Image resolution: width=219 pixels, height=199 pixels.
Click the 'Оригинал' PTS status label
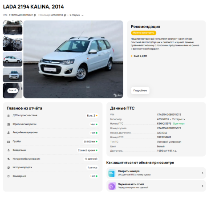coord(178,124)
